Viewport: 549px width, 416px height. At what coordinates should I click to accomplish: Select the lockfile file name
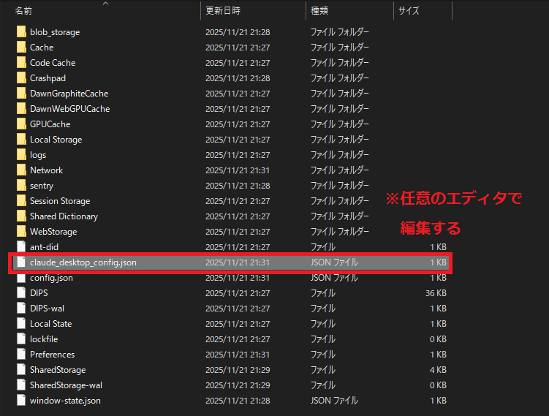[x=44, y=339]
